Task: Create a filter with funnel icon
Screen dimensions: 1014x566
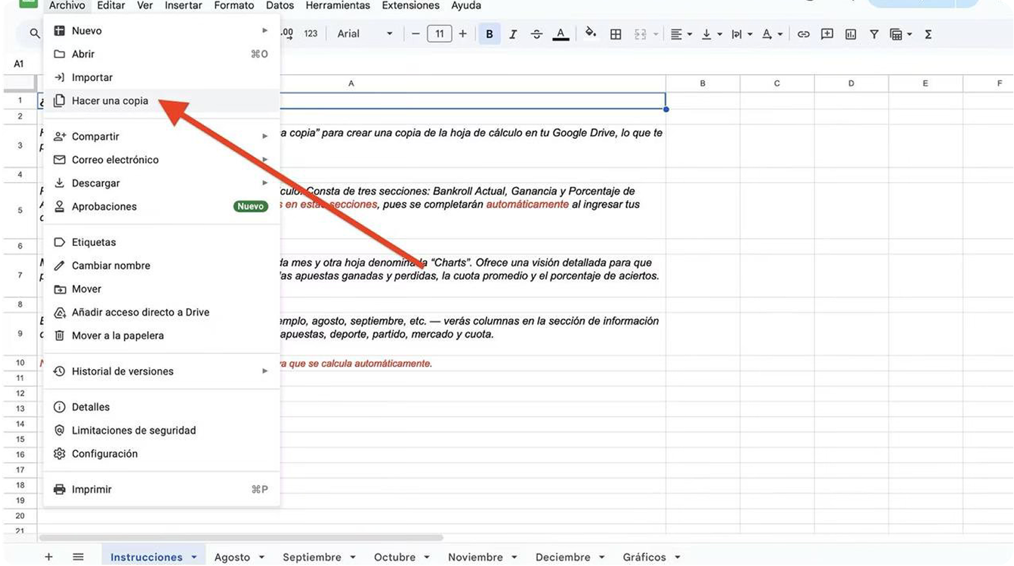Action: [874, 34]
